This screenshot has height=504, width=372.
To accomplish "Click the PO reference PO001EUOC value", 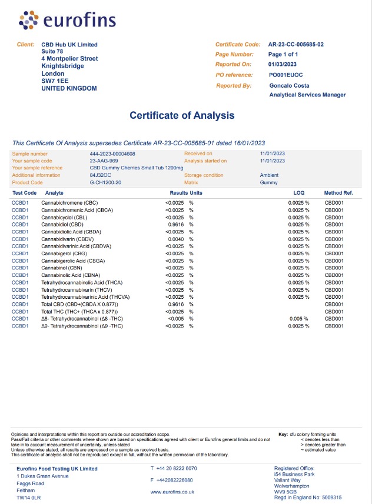I will [285, 75].
